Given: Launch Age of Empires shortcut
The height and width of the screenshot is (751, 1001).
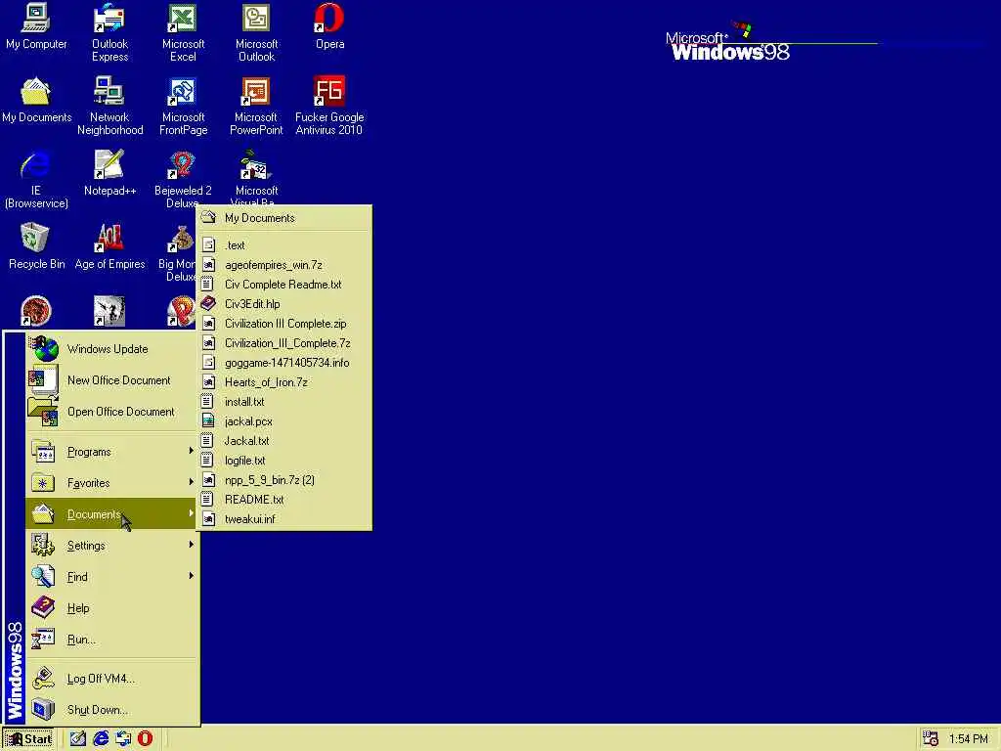Looking at the screenshot, I should (x=109, y=245).
